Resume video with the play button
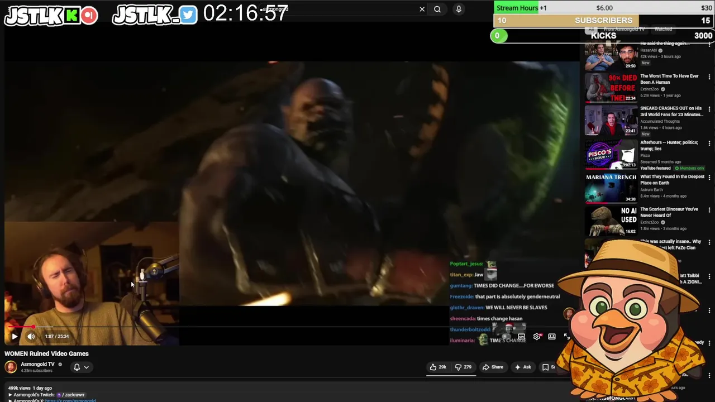 coord(15,336)
